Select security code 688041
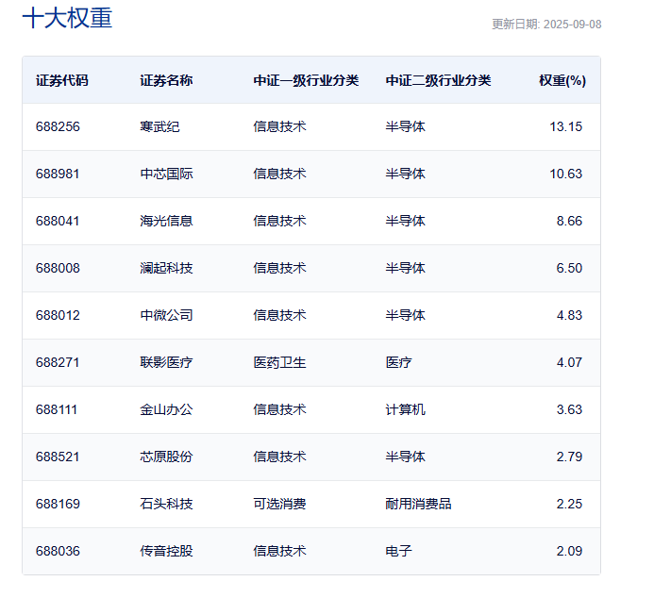 click(58, 221)
